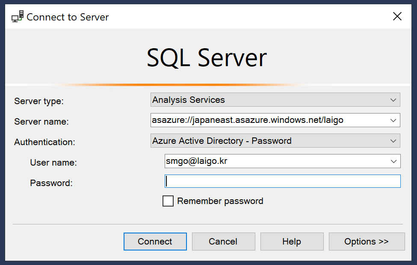Click the Server type: label
Image resolution: width=417 pixels, height=265 pixels.
(x=39, y=101)
